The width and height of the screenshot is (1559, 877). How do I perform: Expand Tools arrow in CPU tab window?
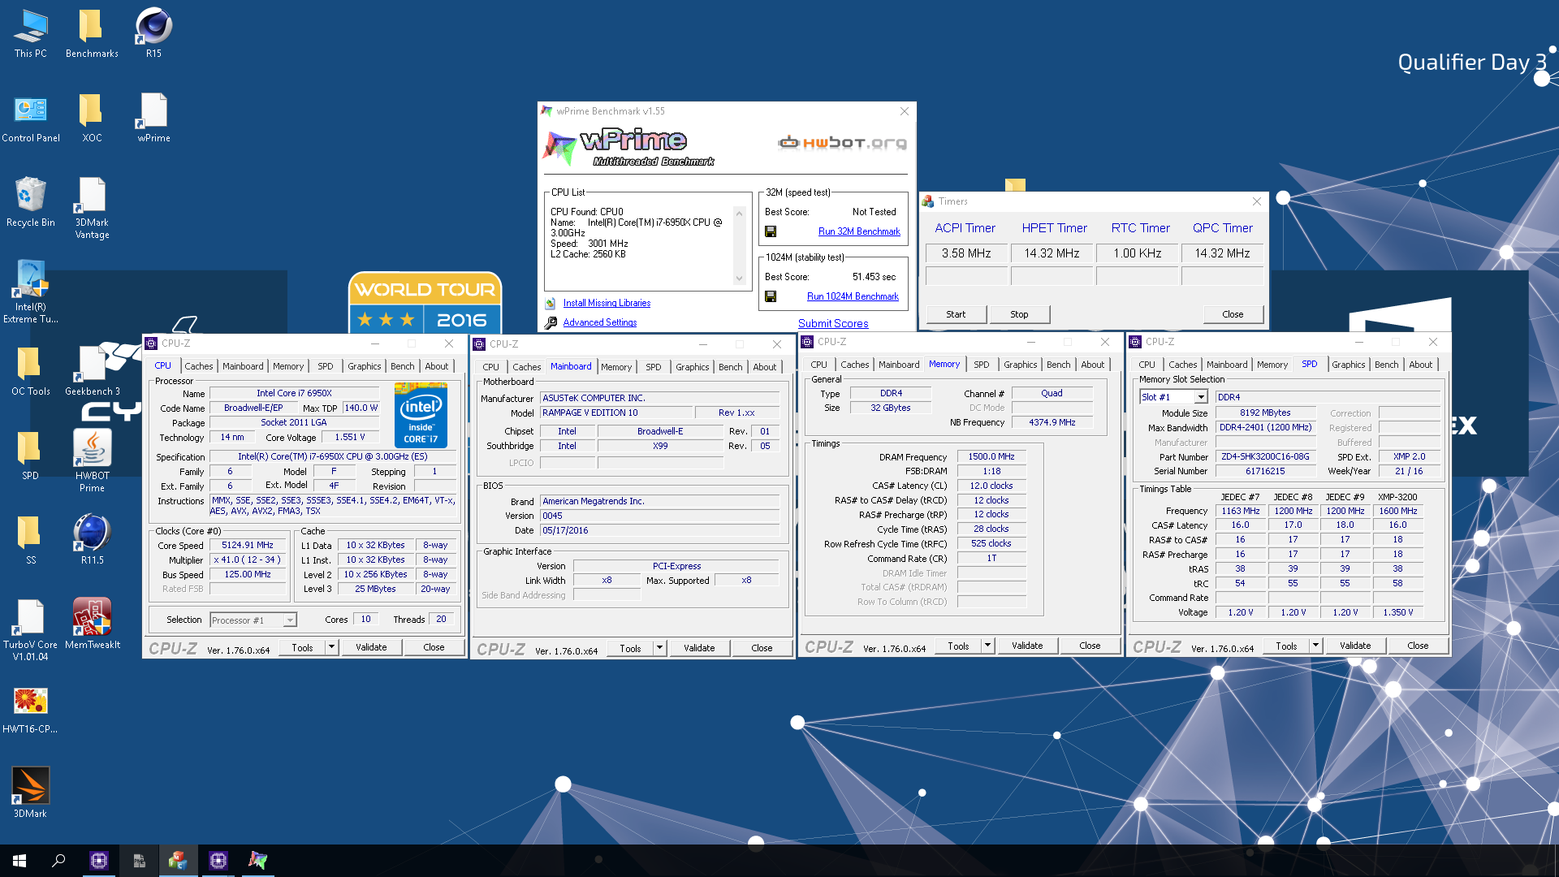[x=331, y=647]
